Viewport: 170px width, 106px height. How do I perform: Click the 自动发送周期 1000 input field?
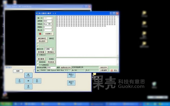[51, 67]
